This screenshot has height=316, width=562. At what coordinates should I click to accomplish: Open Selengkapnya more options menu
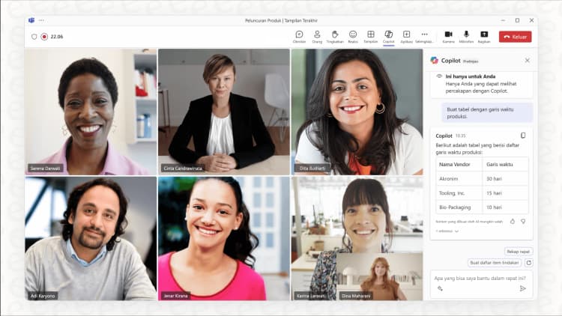pos(424,37)
